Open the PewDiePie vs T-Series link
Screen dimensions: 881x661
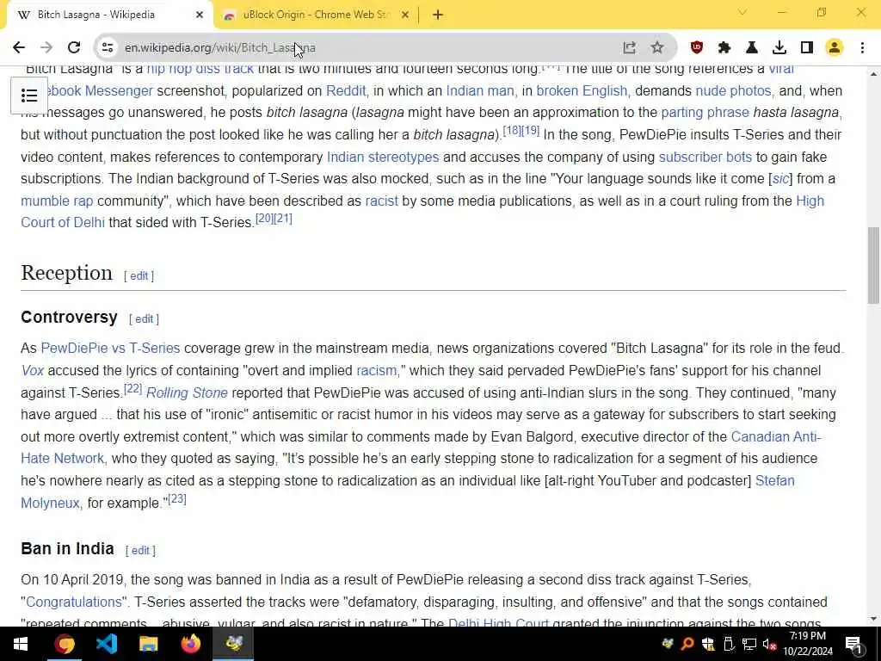pos(110,349)
